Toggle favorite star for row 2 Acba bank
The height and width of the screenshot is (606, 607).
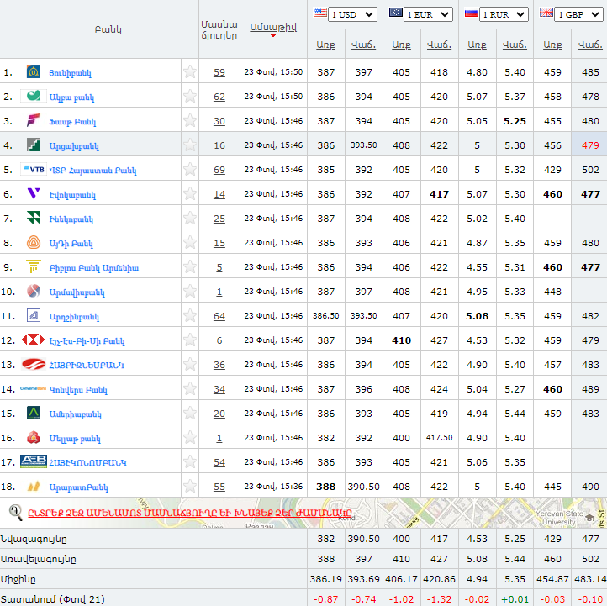[190, 96]
